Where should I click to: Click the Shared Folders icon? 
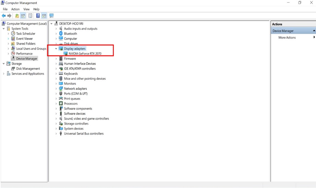(x=13, y=43)
